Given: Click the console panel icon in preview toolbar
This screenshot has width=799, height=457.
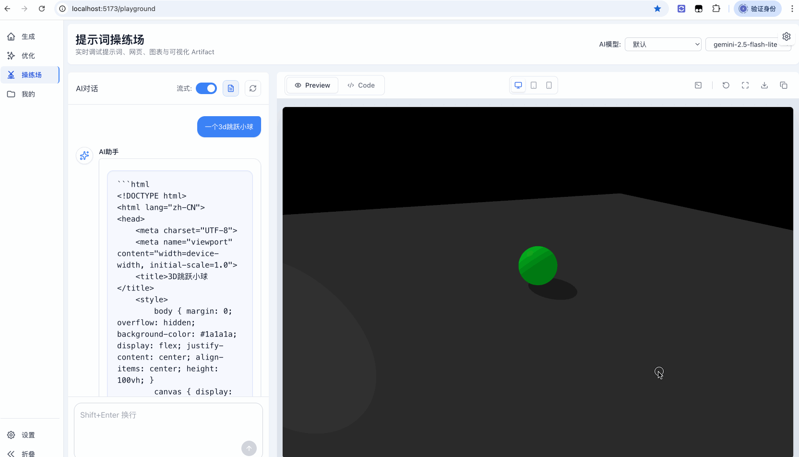Looking at the screenshot, I should pyautogui.click(x=698, y=85).
